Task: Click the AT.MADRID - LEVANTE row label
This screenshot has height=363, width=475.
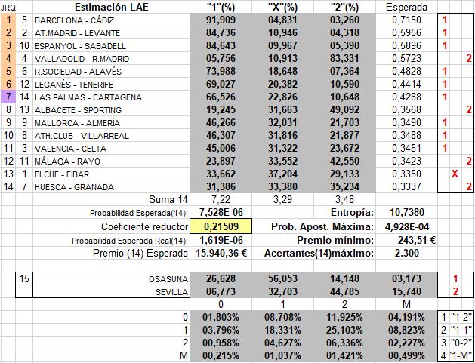Action: pos(112,32)
